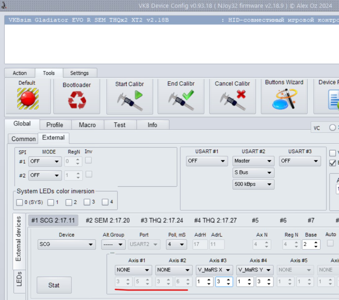This screenshot has height=300, width=339.
Task: Open the Test tab
Action: (120, 125)
